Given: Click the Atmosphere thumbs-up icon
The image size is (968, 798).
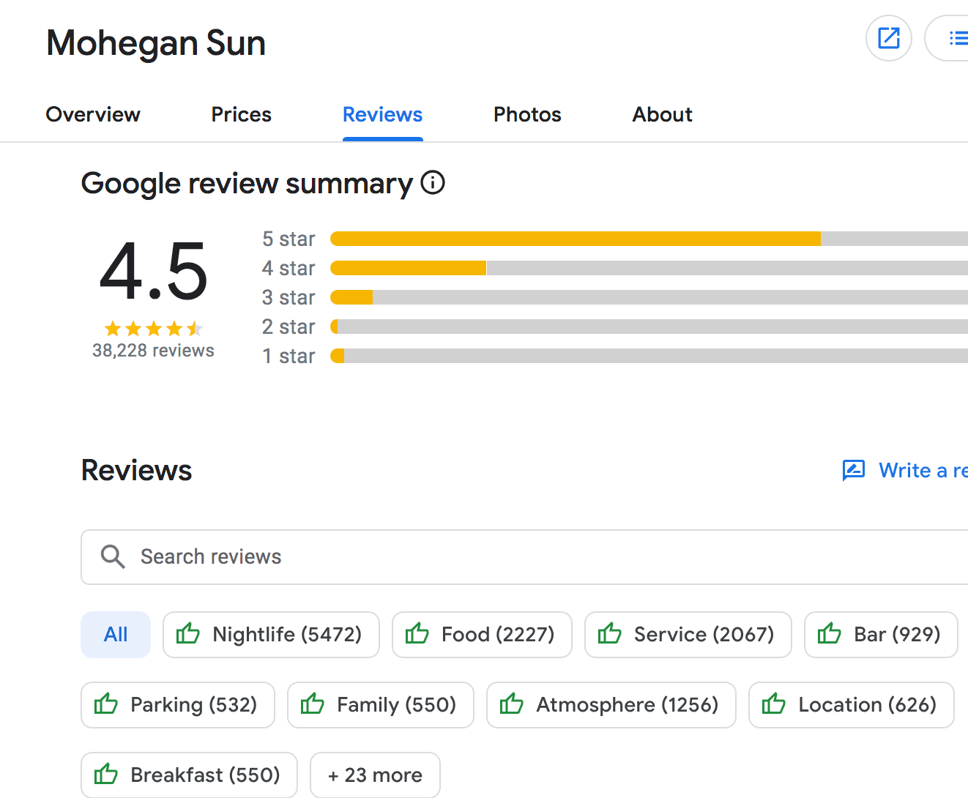Looking at the screenshot, I should pyautogui.click(x=512, y=704).
